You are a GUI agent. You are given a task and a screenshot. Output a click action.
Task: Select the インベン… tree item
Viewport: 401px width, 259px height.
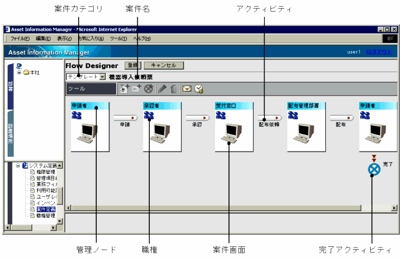[x=46, y=203]
